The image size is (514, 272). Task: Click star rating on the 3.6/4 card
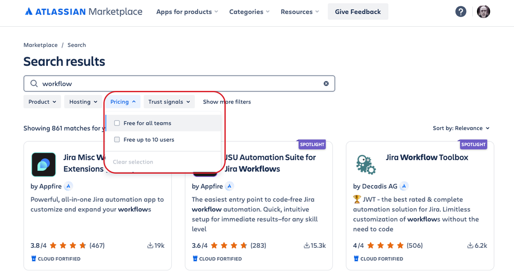[229, 245]
